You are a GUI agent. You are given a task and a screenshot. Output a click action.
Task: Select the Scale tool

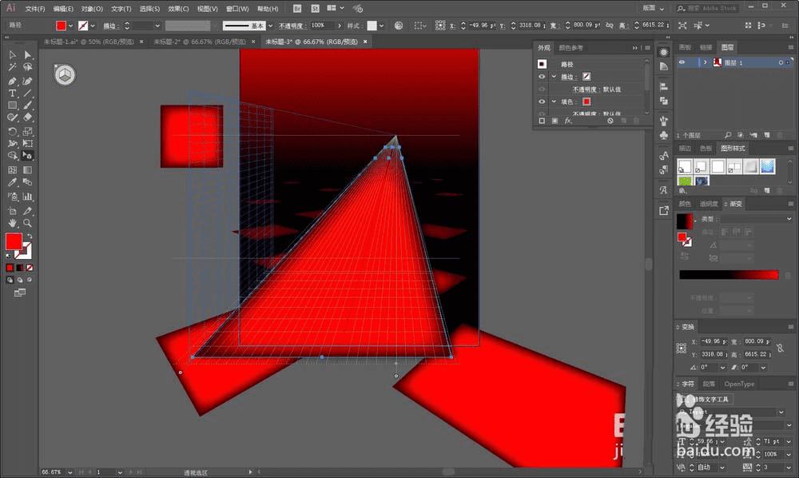tap(27, 131)
